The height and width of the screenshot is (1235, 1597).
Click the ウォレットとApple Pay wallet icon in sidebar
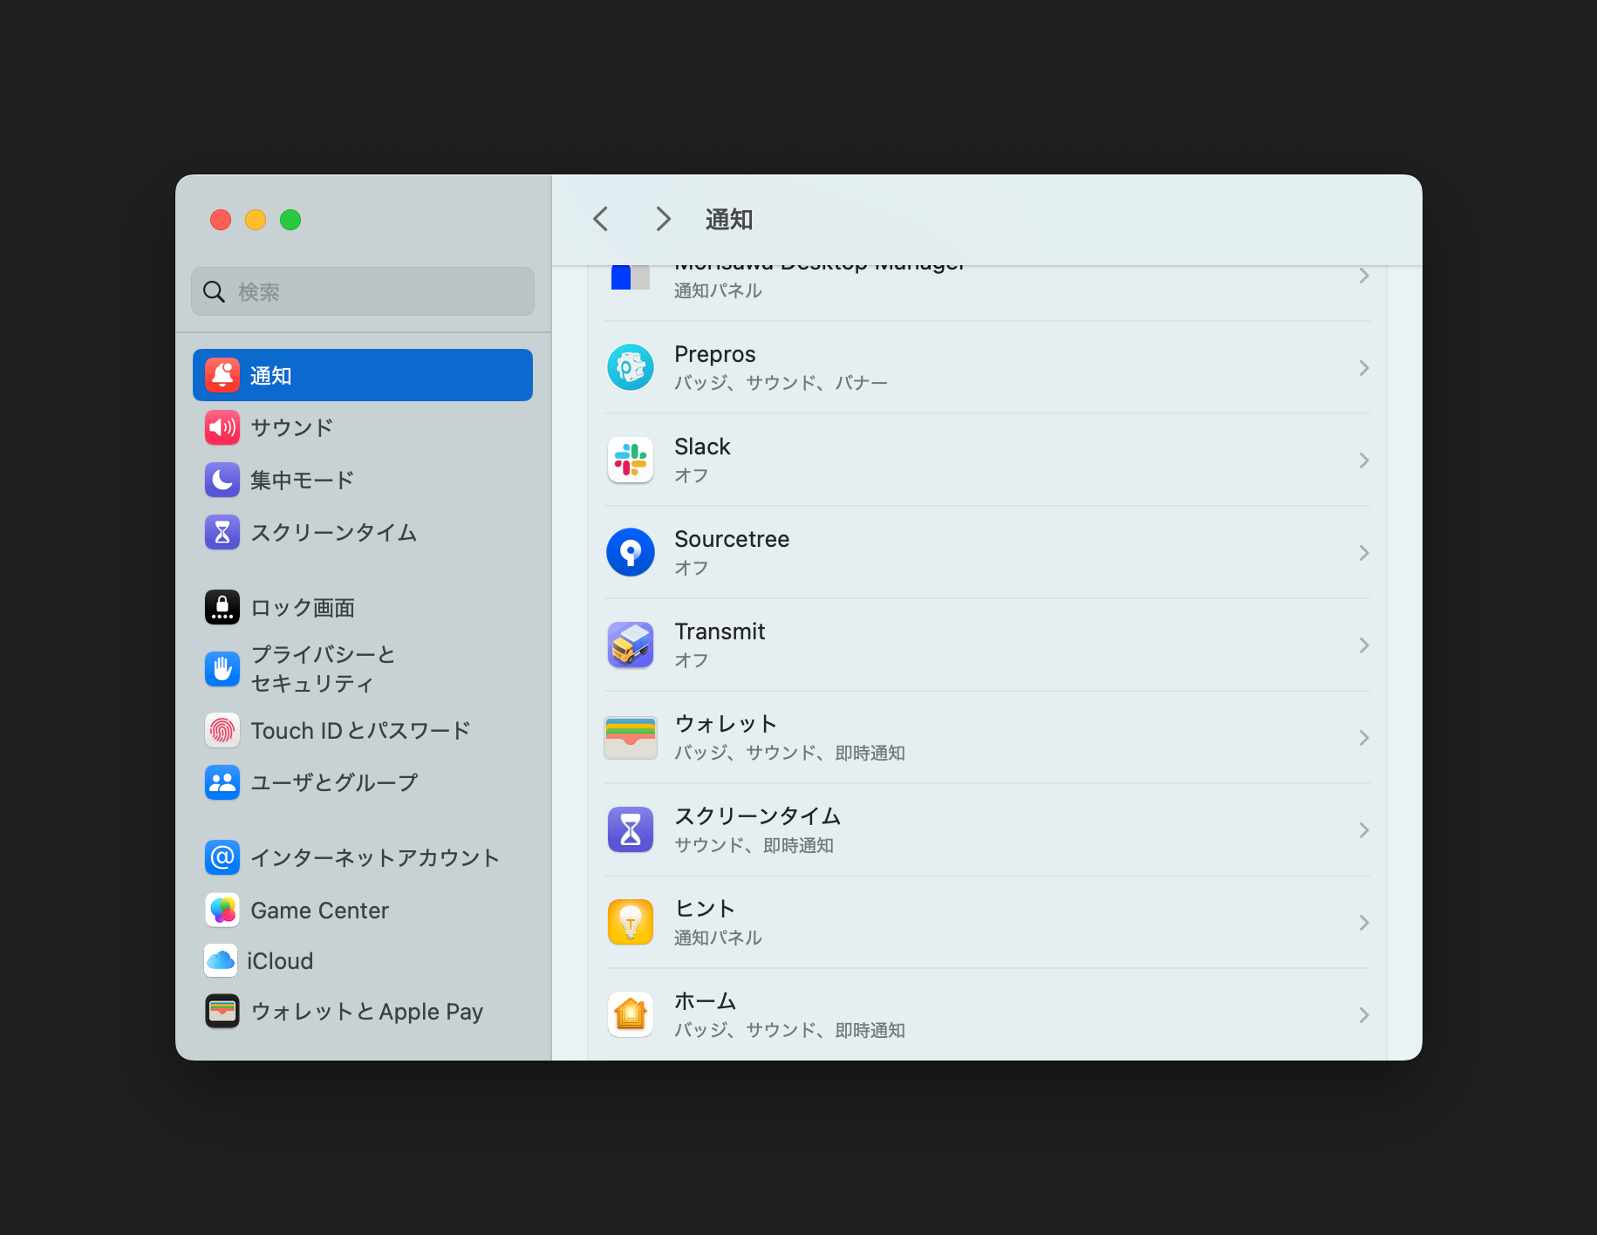click(222, 1011)
